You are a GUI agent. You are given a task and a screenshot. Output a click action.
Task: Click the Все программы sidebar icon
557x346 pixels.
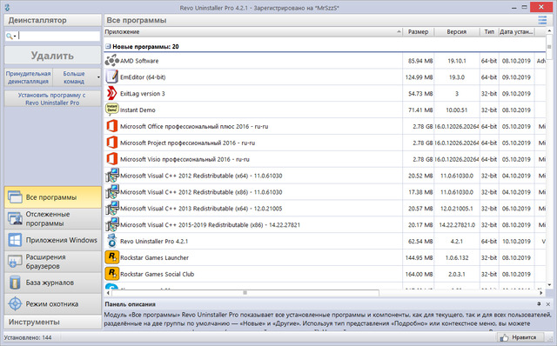coord(15,197)
